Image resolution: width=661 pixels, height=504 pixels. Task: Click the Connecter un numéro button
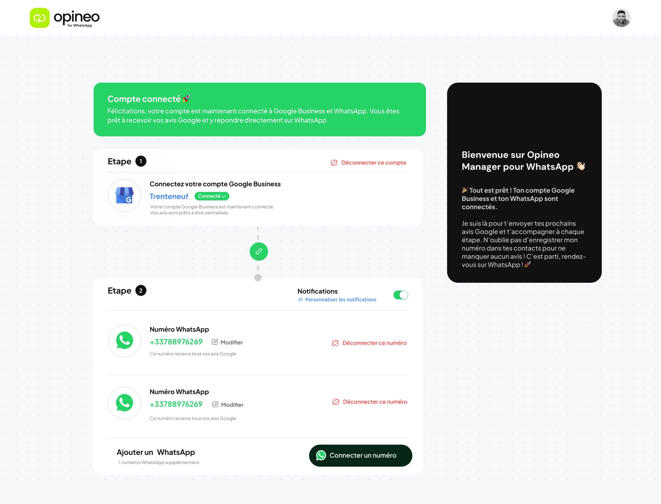360,455
